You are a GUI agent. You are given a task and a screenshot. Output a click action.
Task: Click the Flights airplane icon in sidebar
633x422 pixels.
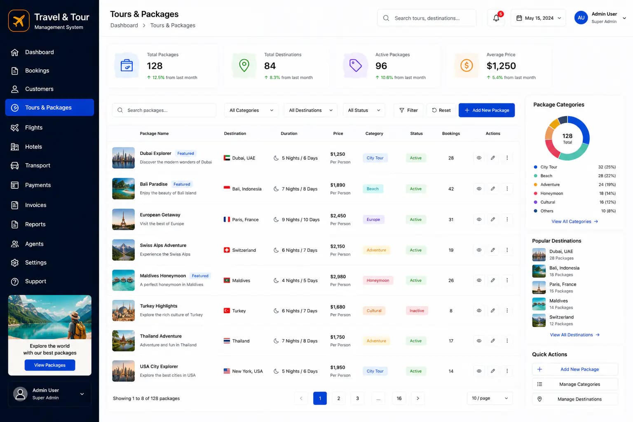tap(15, 128)
